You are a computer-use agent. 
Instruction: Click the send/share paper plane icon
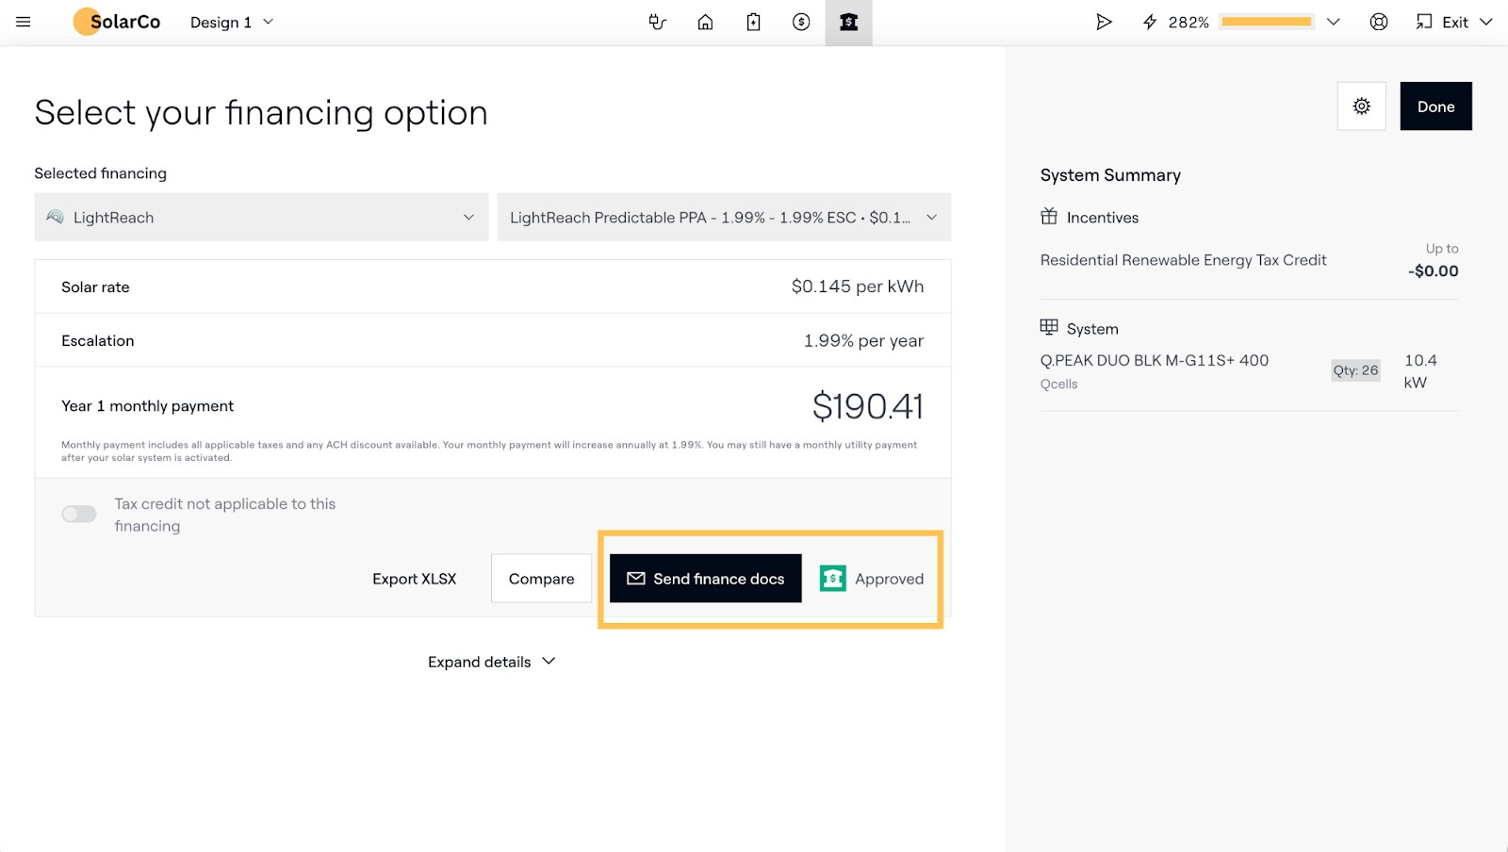click(1104, 22)
